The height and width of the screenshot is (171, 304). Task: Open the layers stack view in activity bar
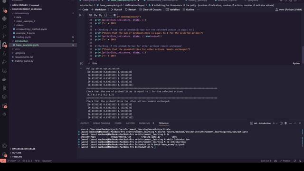pos(4,96)
